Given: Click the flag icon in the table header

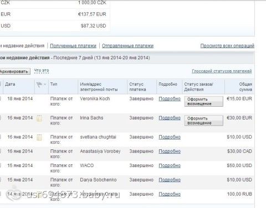Looking at the screenshot, I should 39,85.
